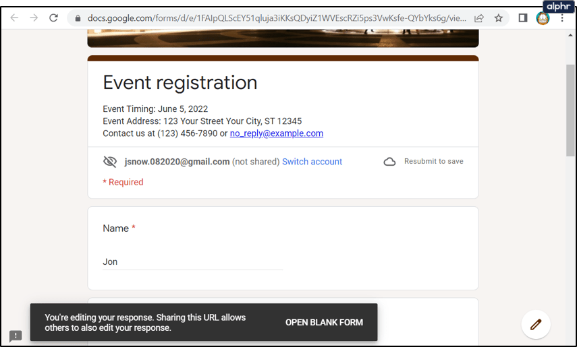Reload the Google Forms page
Viewport: 577px width, 347px height.
[54, 18]
